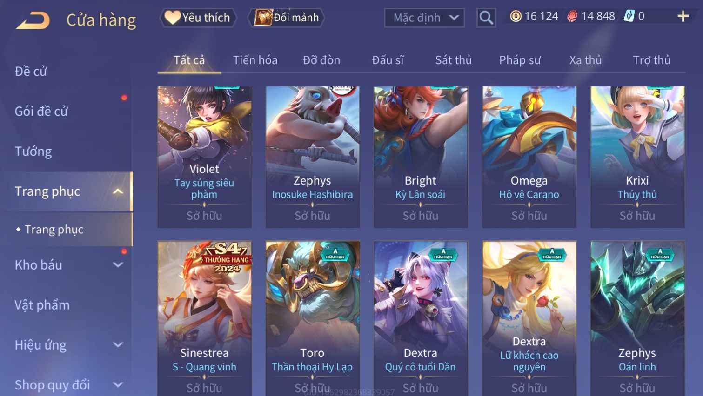Expand the Kho báu sidebar section
The image size is (703, 396).
118,265
